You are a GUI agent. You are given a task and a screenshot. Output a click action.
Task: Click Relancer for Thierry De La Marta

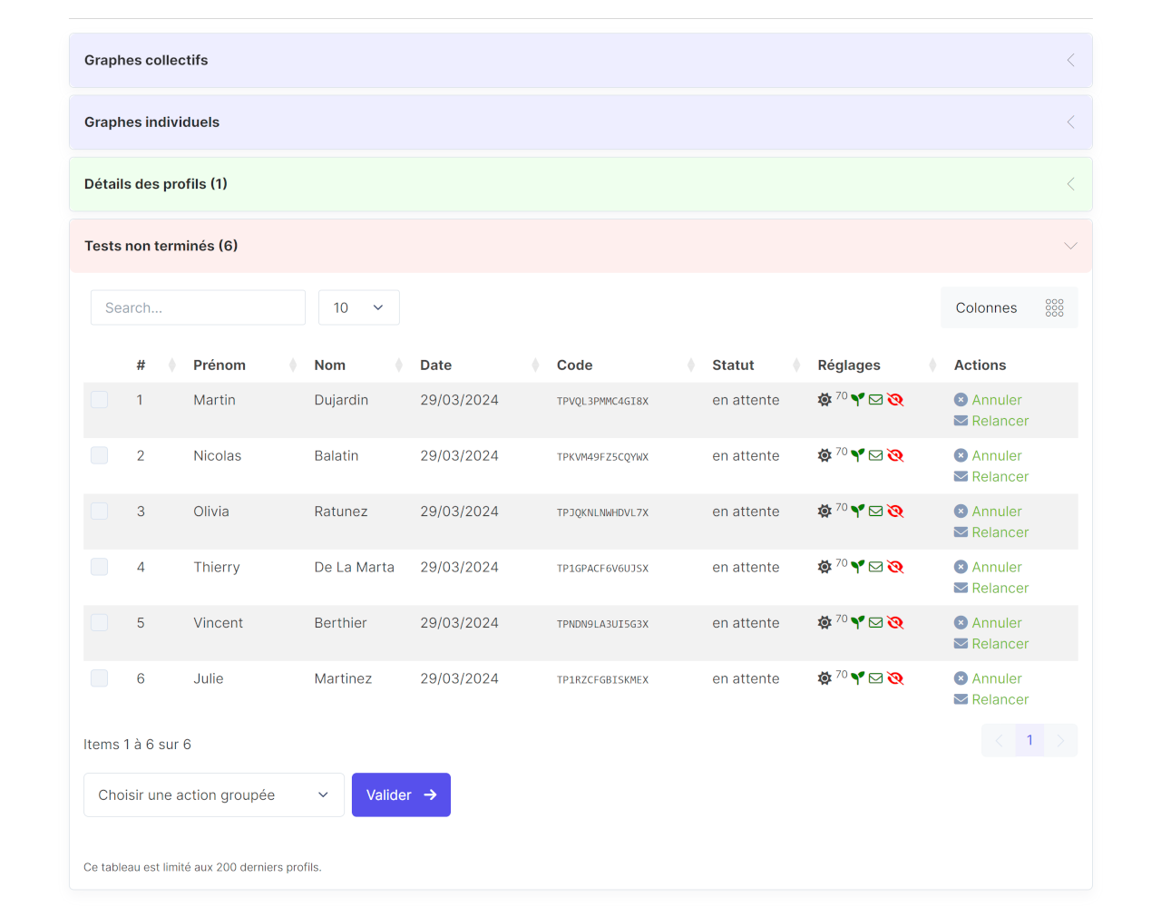(x=1000, y=589)
